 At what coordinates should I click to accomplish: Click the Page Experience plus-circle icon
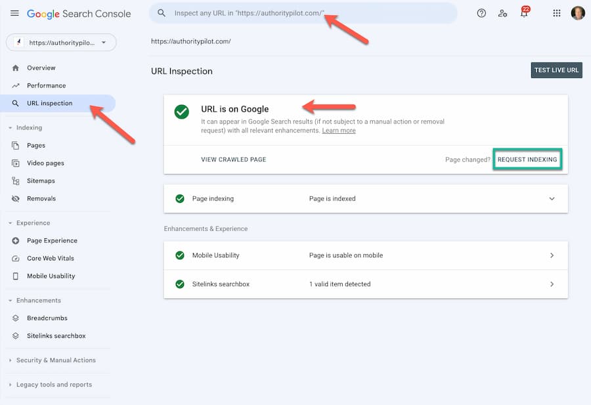(x=16, y=241)
